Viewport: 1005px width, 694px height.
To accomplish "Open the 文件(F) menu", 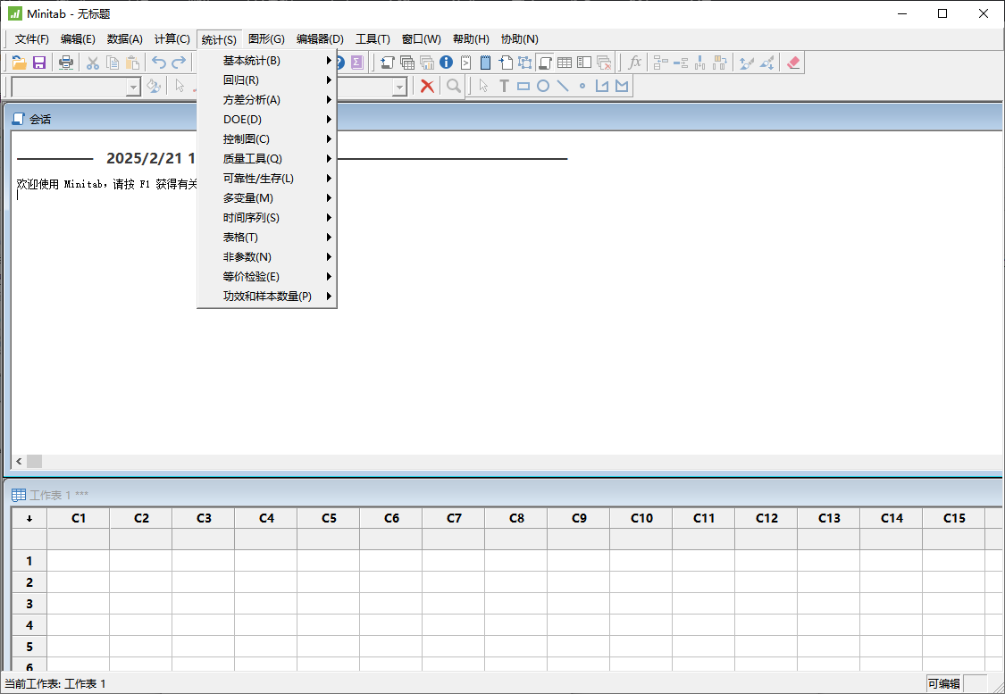I will (32, 39).
